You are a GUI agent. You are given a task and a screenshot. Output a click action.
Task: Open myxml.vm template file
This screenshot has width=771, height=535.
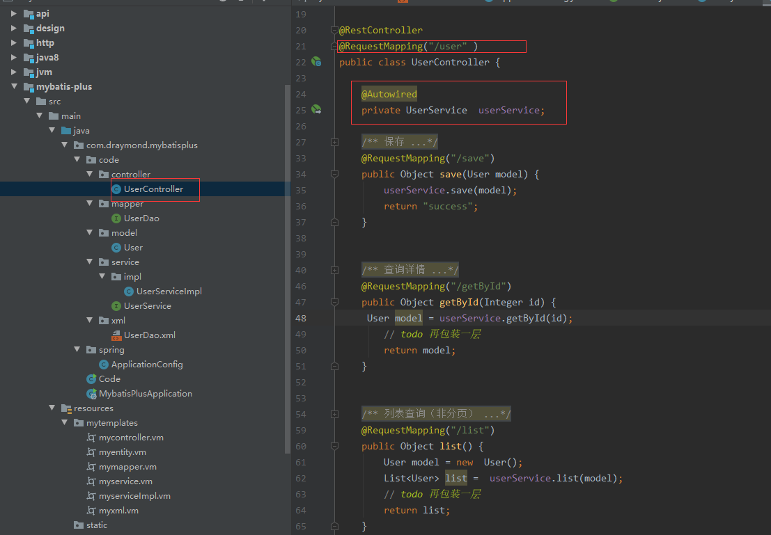click(x=118, y=511)
